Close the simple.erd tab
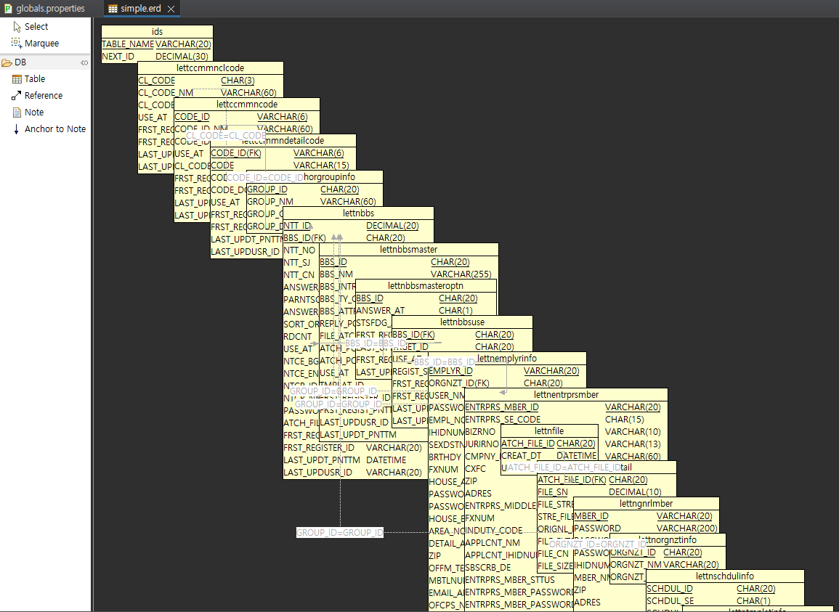The width and height of the screenshot is (839, 612). [x=171, y=9]
